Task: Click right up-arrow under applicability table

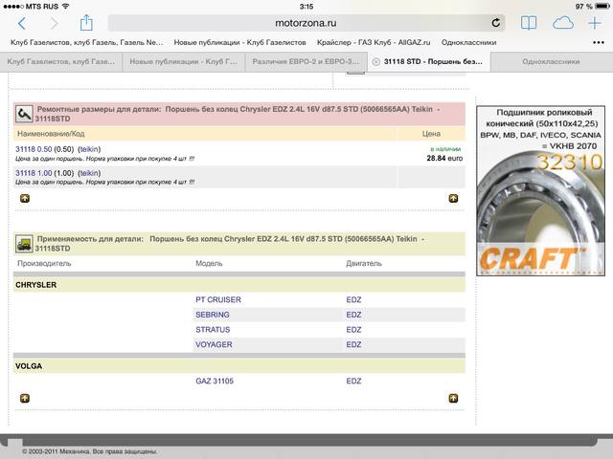Action: 453,398
